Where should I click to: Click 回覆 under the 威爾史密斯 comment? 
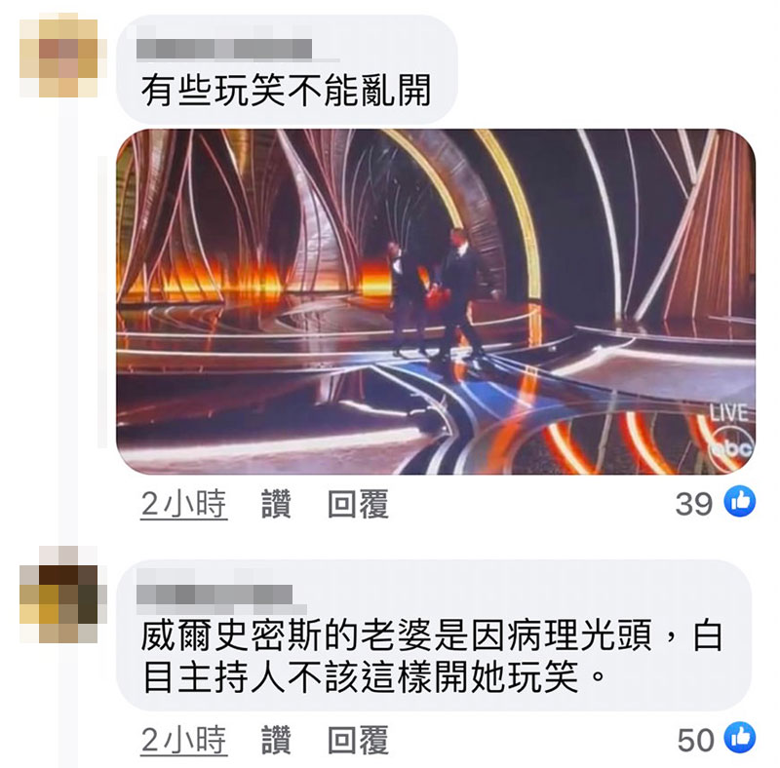pyautogui.click(x=358, y=740)
